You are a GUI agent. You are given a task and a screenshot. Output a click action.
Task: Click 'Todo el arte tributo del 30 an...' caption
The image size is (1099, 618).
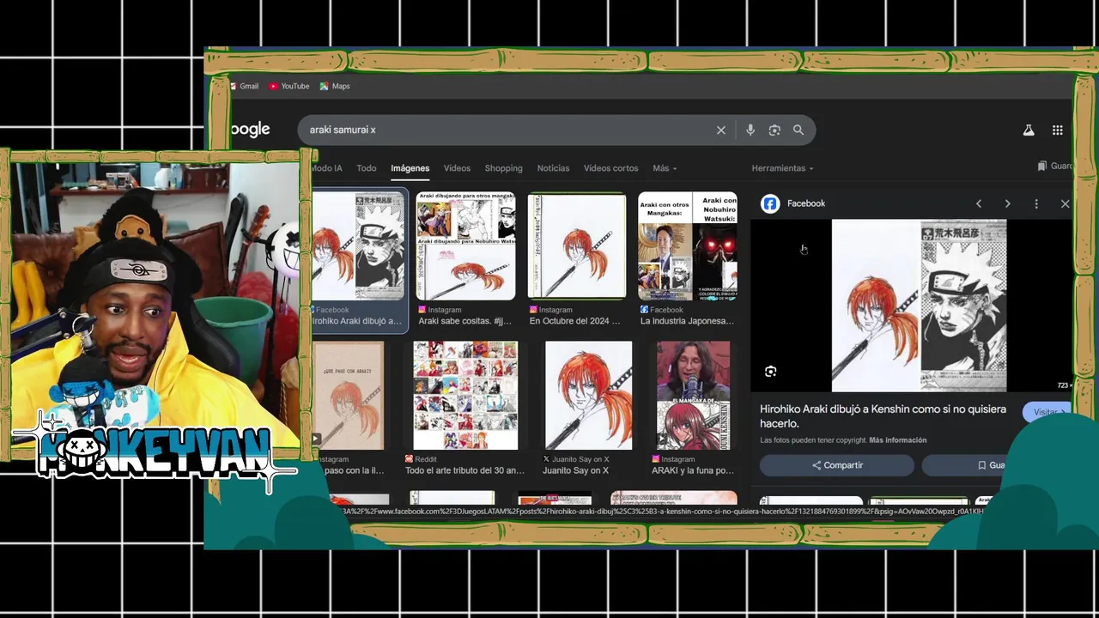464,470
